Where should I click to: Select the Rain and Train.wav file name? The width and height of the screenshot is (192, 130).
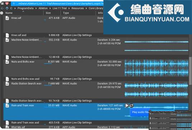point(23,105)
